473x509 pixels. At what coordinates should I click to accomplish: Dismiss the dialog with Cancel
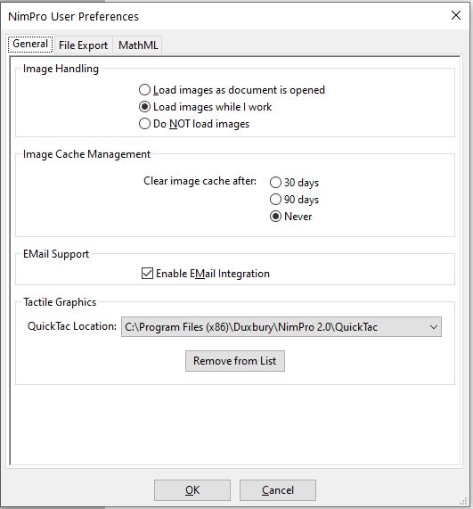pyautogui.click(x=278, y=490)
